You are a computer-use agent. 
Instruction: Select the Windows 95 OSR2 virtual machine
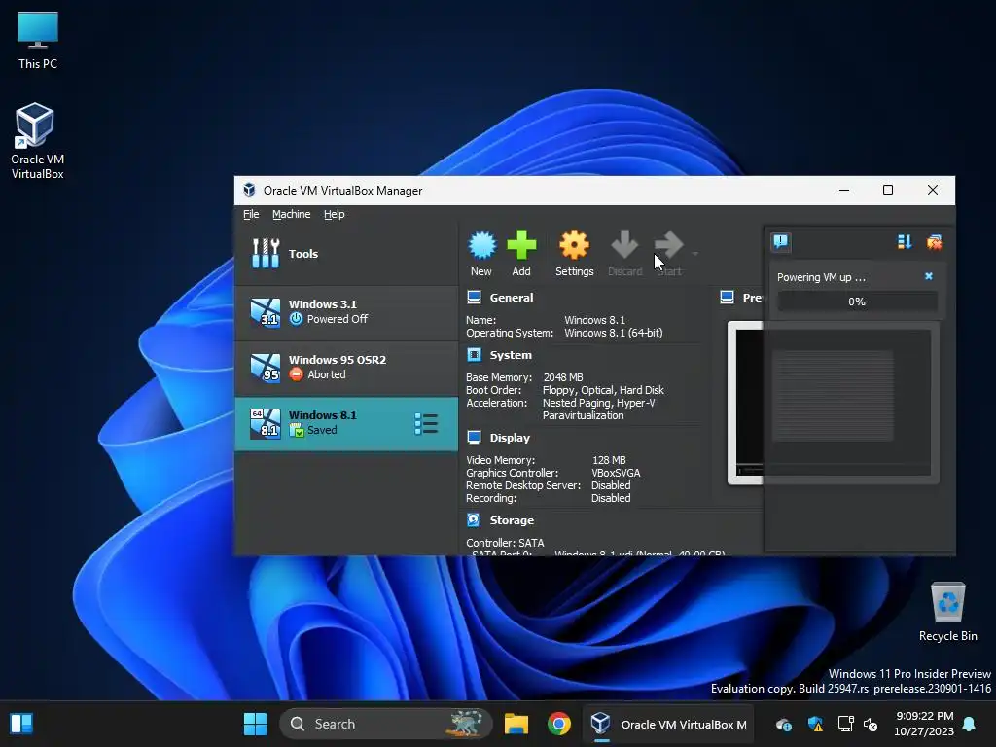click(346, 367)
